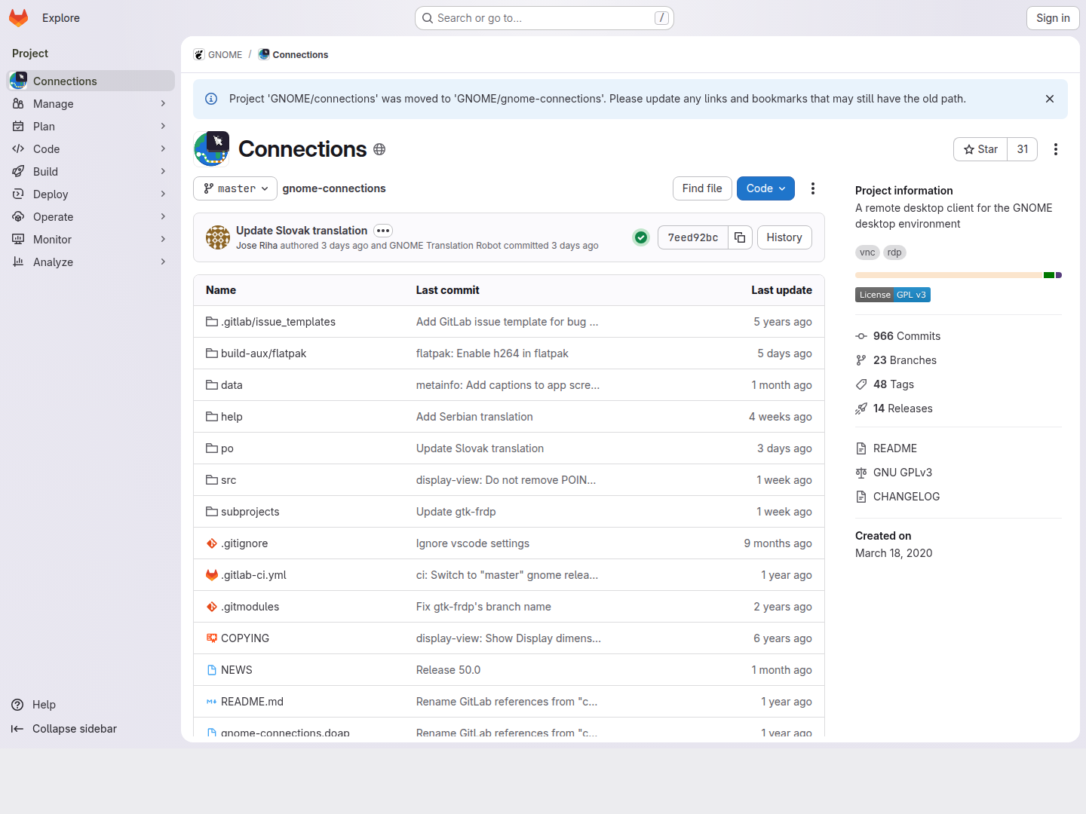Click the Connections project avatar beside the title
The width and height of the screenshot is (1086, 814).
211,149
